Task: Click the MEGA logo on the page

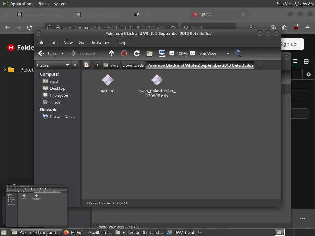Action: [x=11, y=48]
